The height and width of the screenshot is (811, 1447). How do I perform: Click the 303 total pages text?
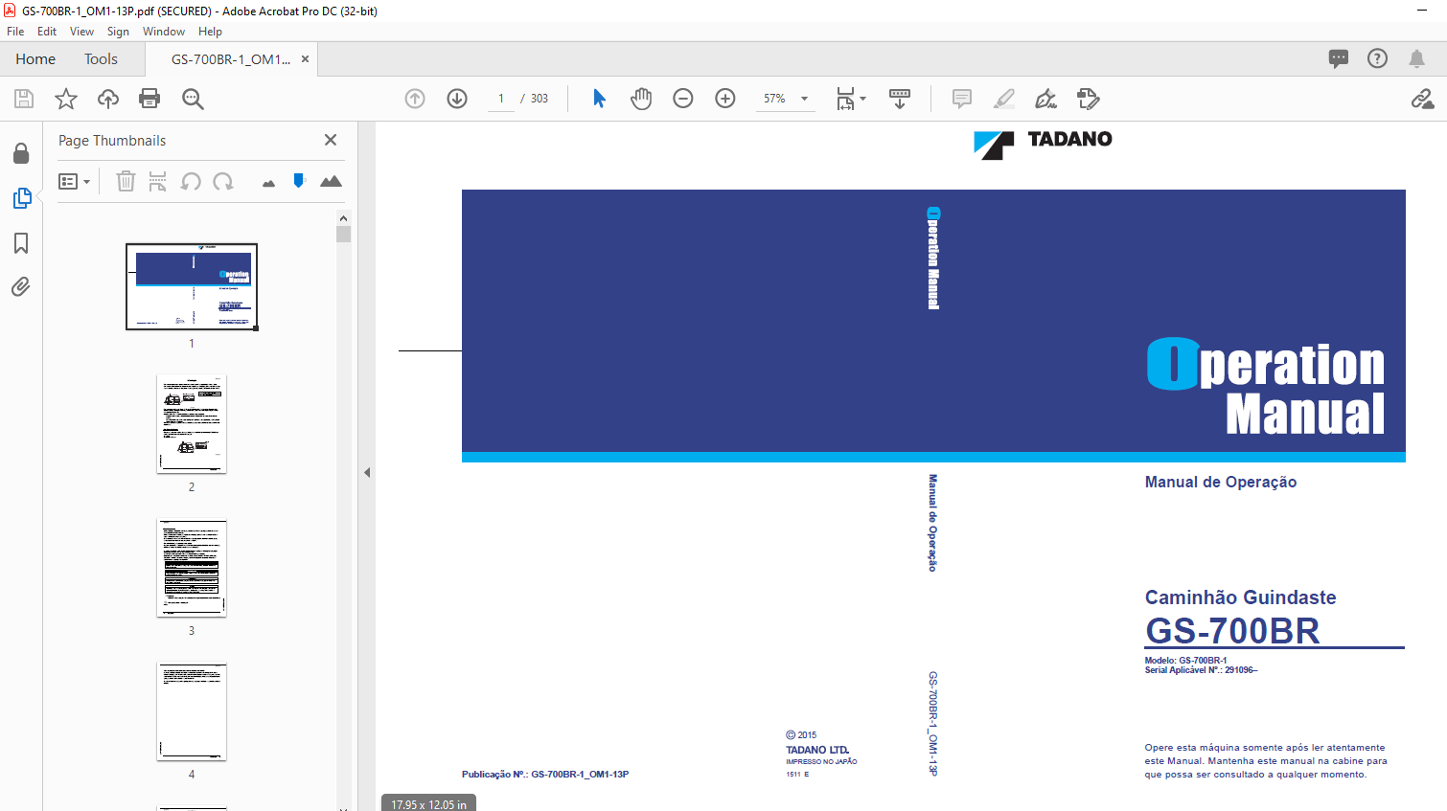pyautogui.click(x=540, y=99)
